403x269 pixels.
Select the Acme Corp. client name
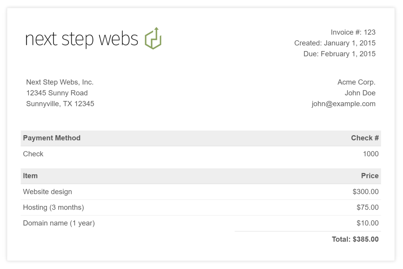pyautogui.click(x=356, y=82)
